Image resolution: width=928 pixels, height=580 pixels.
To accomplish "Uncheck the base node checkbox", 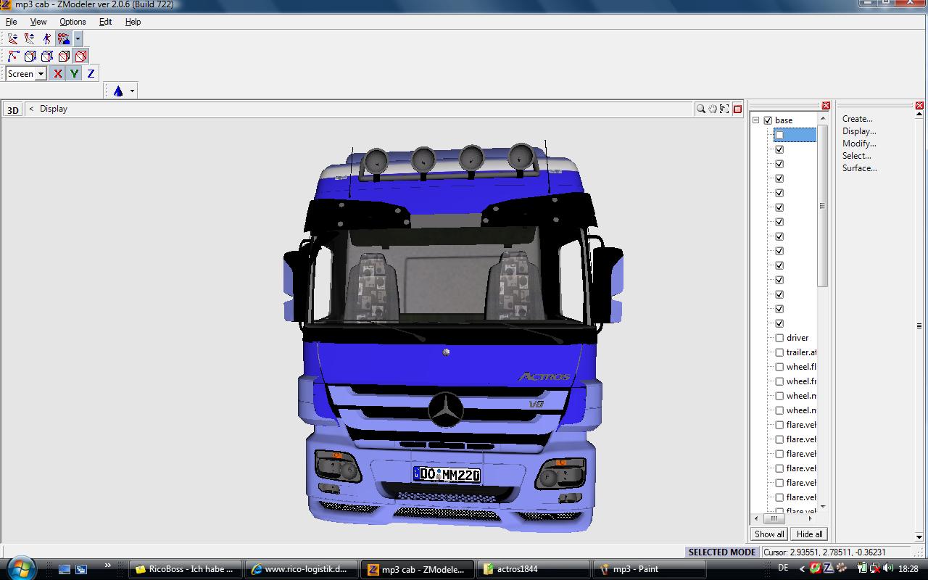I will coord(768,120).
